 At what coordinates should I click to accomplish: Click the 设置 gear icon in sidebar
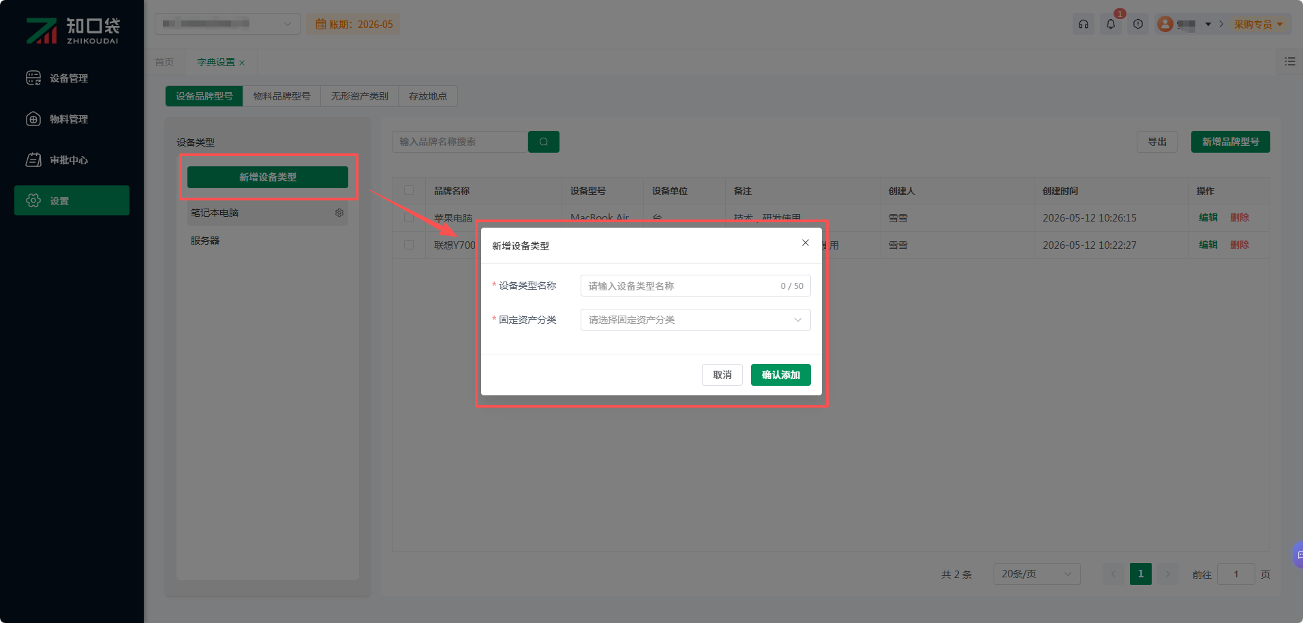[33, 200]
